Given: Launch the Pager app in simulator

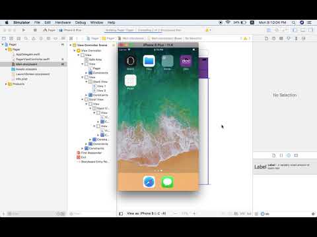Looking at the screenshot, I should [x=131, y=80].
